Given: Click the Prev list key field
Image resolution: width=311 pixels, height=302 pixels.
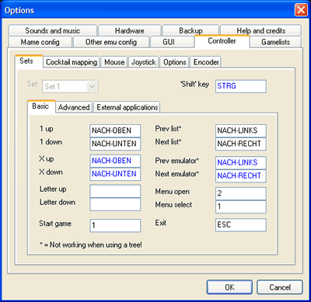Looking at the screenshot, I should 241,130.
